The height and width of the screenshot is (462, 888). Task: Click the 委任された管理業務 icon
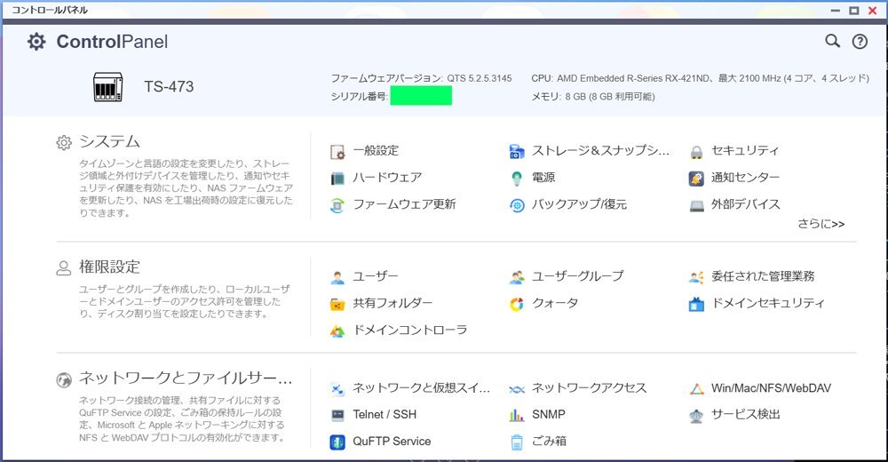pyautogui.click(x=696, y=277)
